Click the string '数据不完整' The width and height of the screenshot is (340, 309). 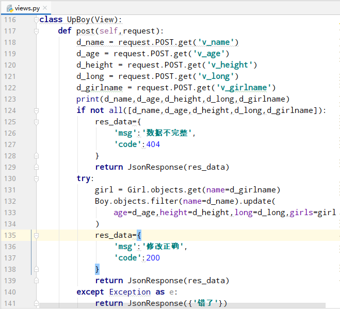click(x=167, y=133)
